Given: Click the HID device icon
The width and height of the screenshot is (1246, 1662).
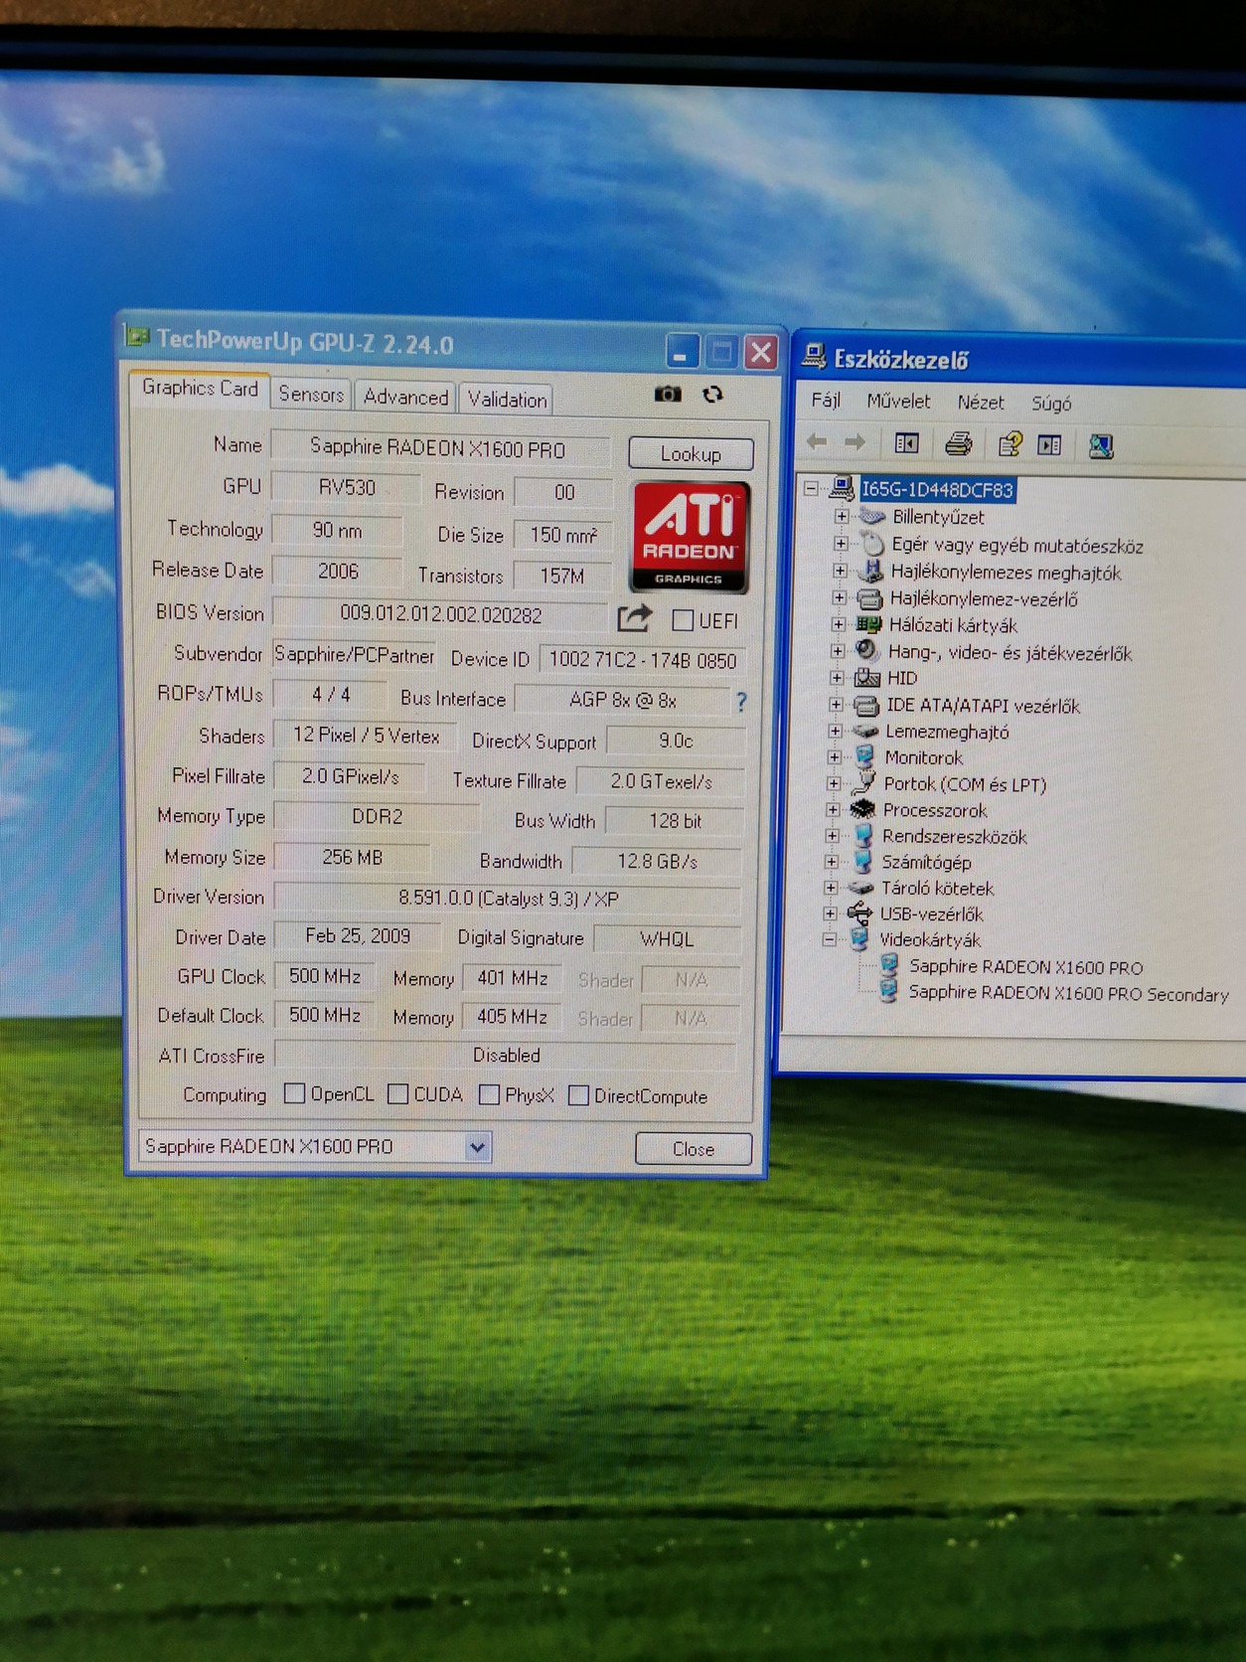Looking at the screenshot, I should (x=867, y=677).
